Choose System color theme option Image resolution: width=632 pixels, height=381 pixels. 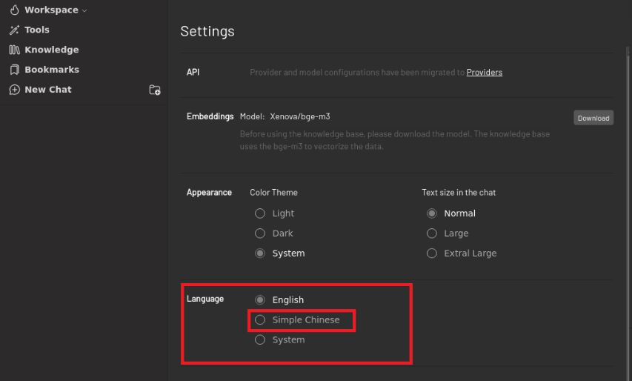[260, 254]
